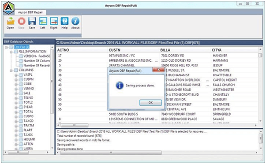
Task: Select the HANOVER city cell
Action: point(220,56)
